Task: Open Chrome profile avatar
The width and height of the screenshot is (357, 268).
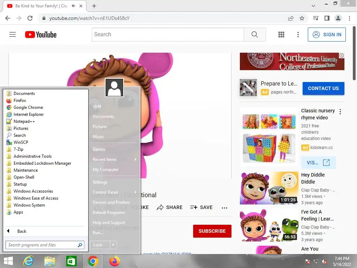Action: (338, 18)
